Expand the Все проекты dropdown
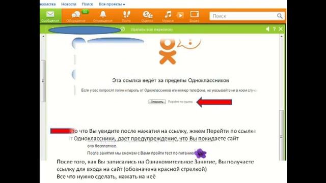This screenshot has width=326, height=183. point(112,4)
